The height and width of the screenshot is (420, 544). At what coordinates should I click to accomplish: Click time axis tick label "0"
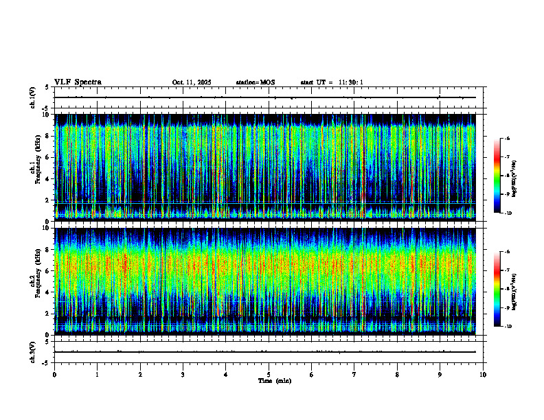coord(54,375)
